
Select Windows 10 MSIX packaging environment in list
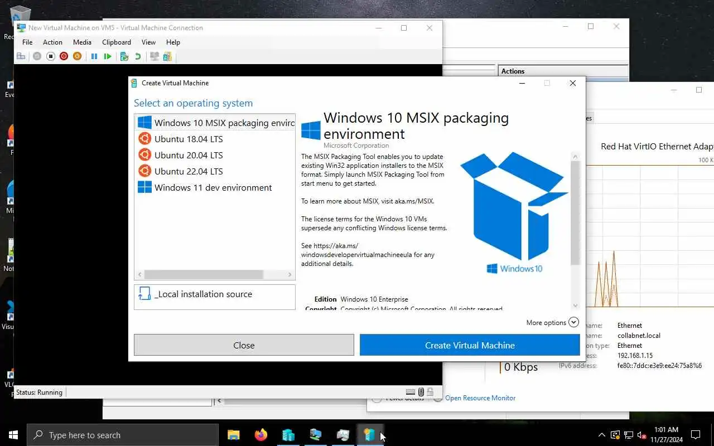click(215, 123)
